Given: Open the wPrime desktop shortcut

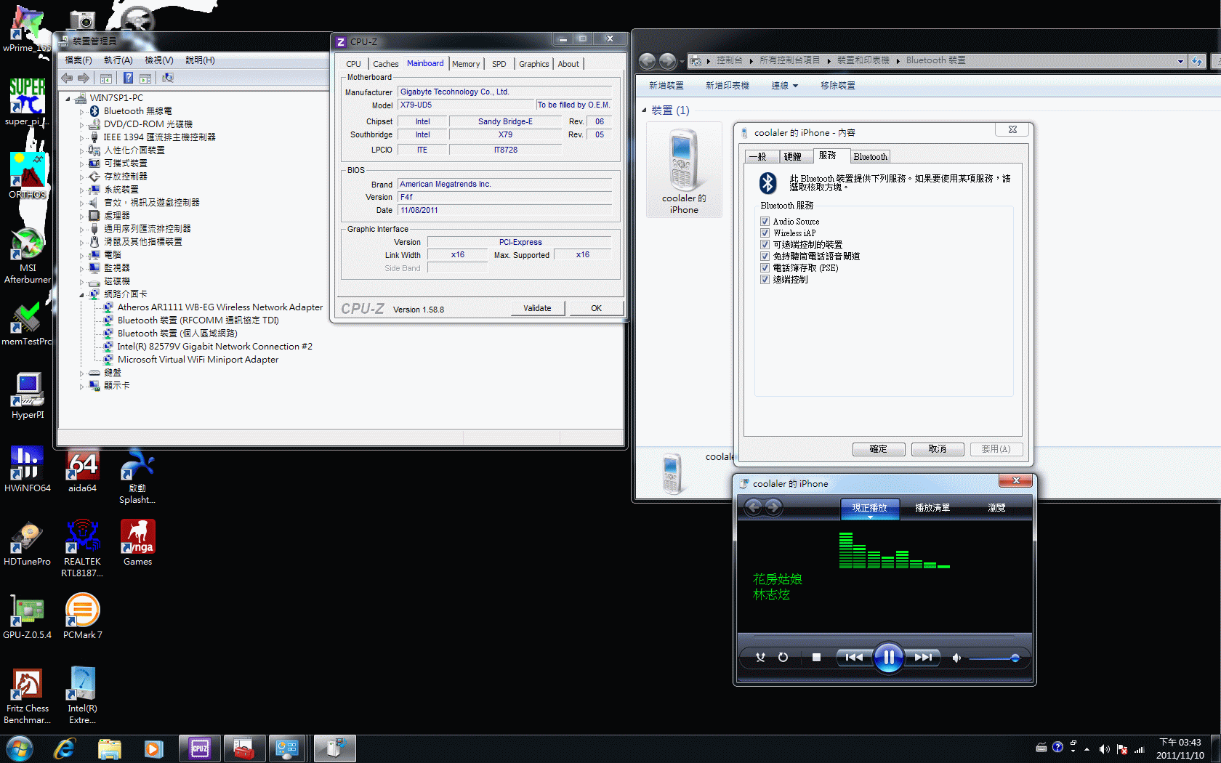Looking at the screenshot, I should click(27, 29).
